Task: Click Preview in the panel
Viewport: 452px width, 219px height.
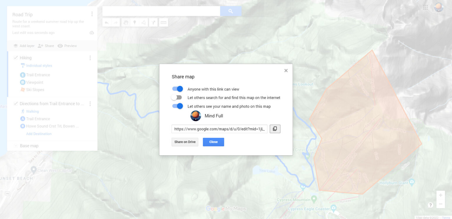Action: coord(67,46)
